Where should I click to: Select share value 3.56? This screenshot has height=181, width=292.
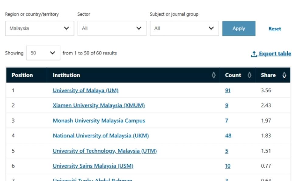(x=266, y=90)
